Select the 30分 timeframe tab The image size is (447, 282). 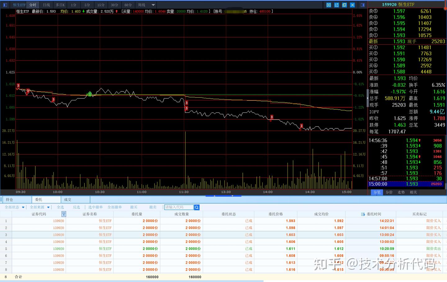coord(115,5)
